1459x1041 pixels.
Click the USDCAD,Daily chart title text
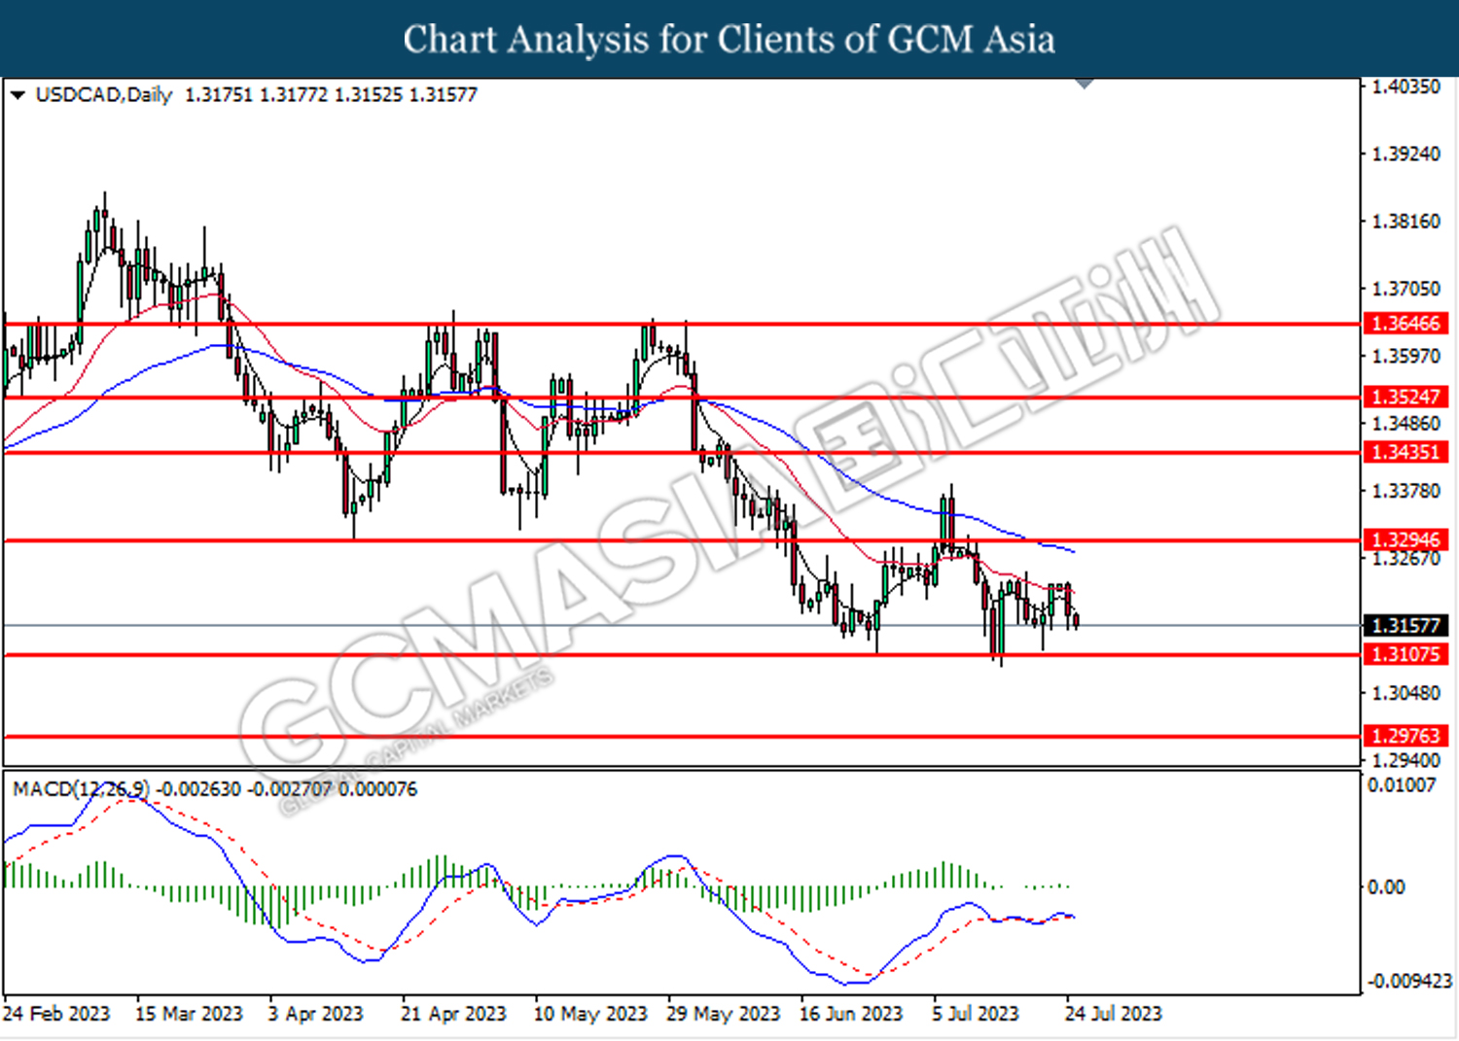[104, 95]
